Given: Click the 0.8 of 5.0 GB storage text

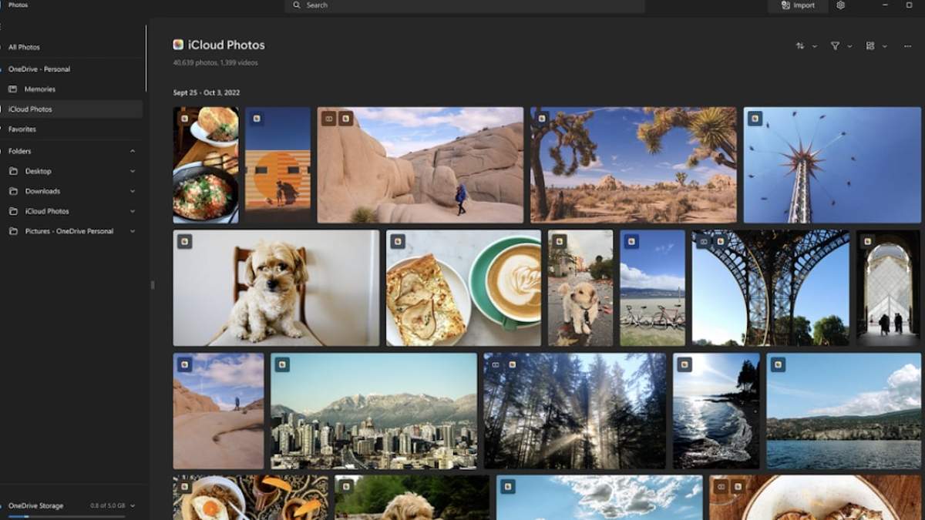Looking at the screenshot, I should tap(107, 506).
